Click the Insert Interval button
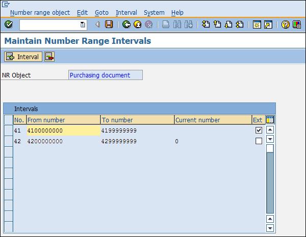The width and height of the screenshot is (306, 237). click(23, 57)
